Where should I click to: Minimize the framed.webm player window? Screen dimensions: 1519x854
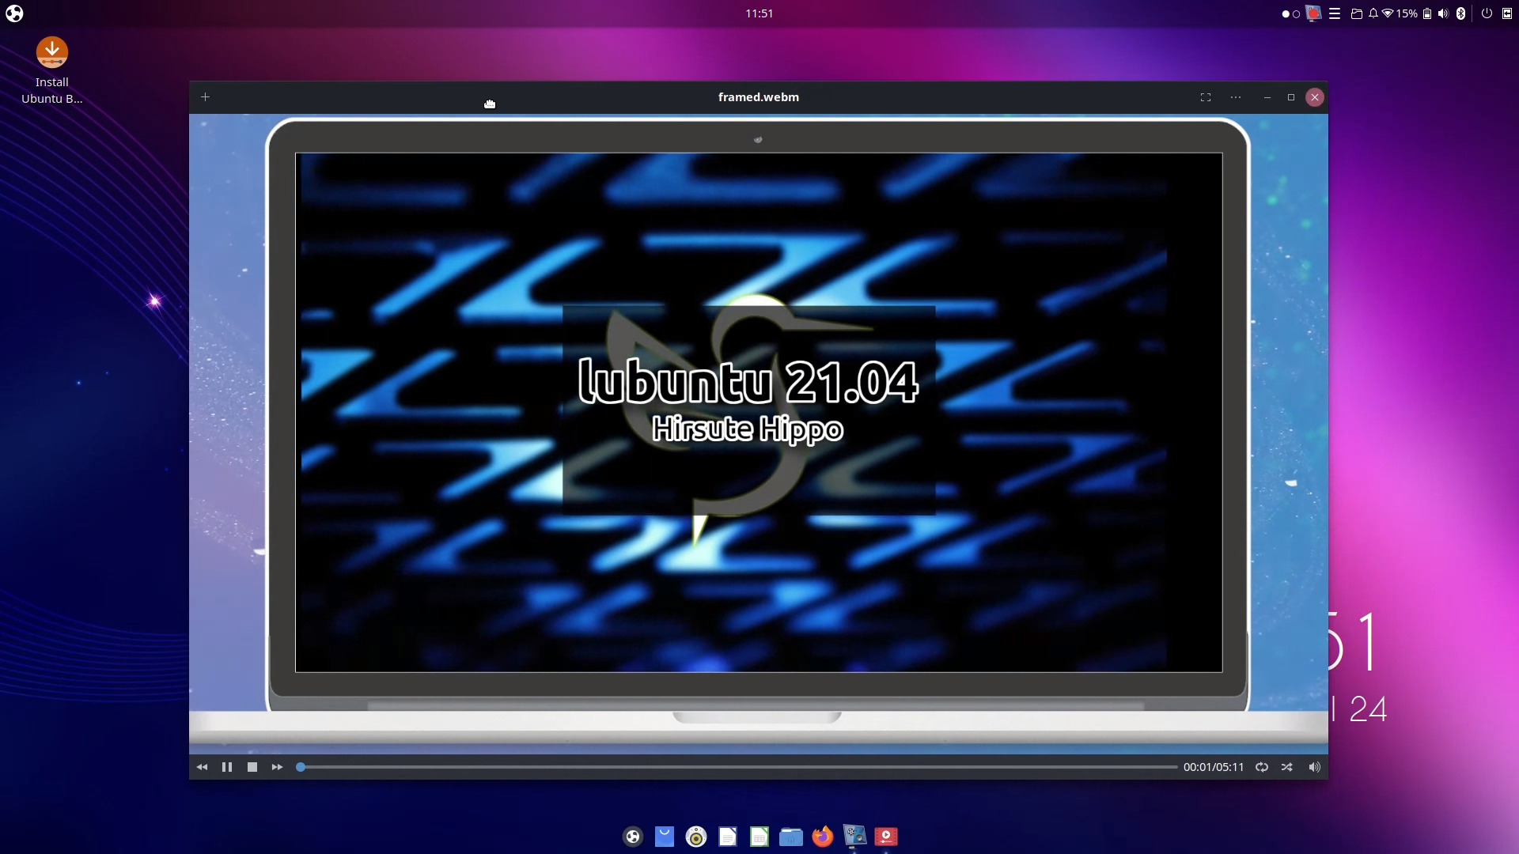(1267, 97)
